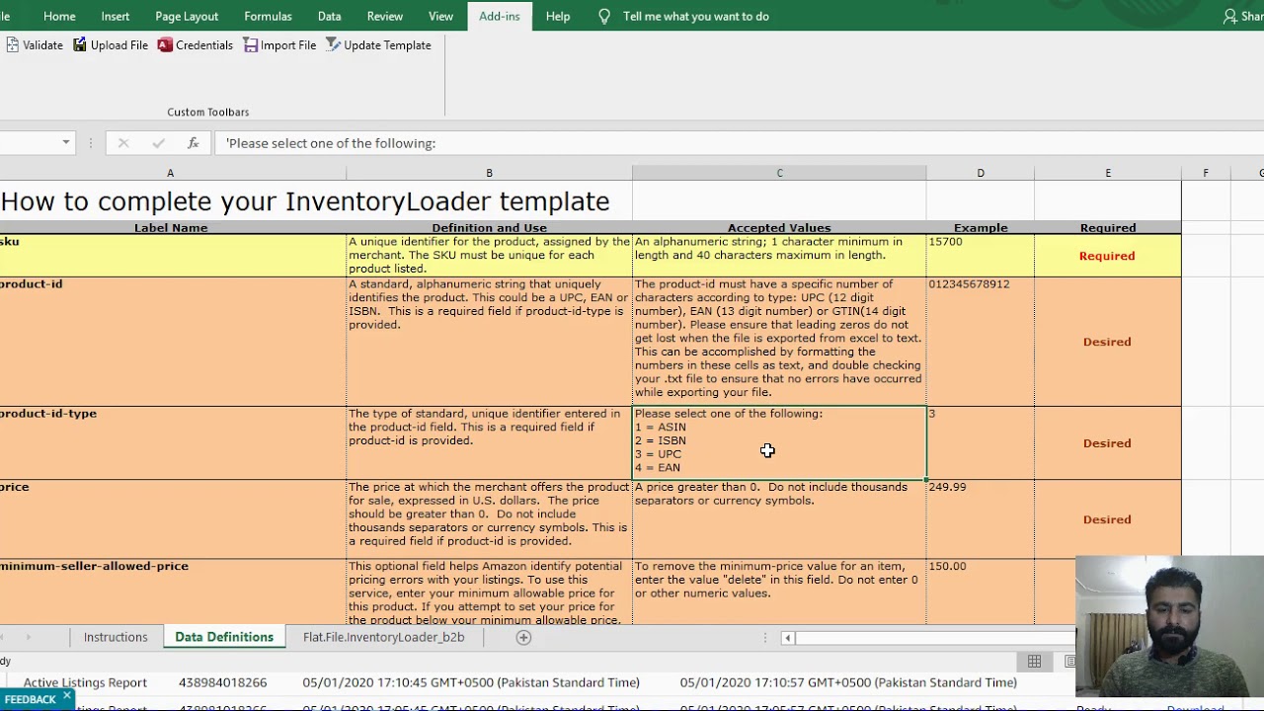Image resolution: width=1264 pixels, height=711 pixels.
Task: Click Upload File in Custom Toolbars
Action: pyautogui.click(x=111, y=45)
